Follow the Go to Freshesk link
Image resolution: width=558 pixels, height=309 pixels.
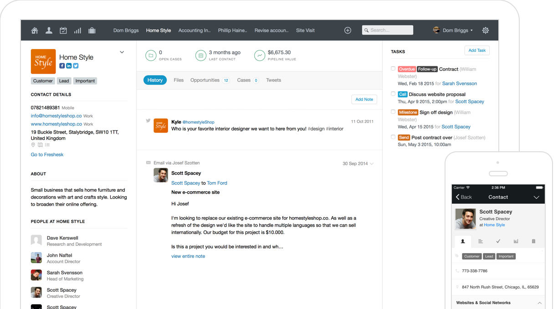(x=47, y=154)
